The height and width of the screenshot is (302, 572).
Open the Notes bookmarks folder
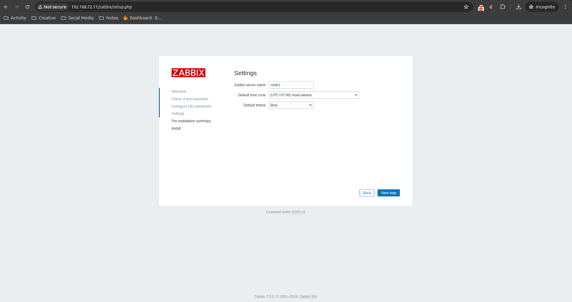coord(109,18)
